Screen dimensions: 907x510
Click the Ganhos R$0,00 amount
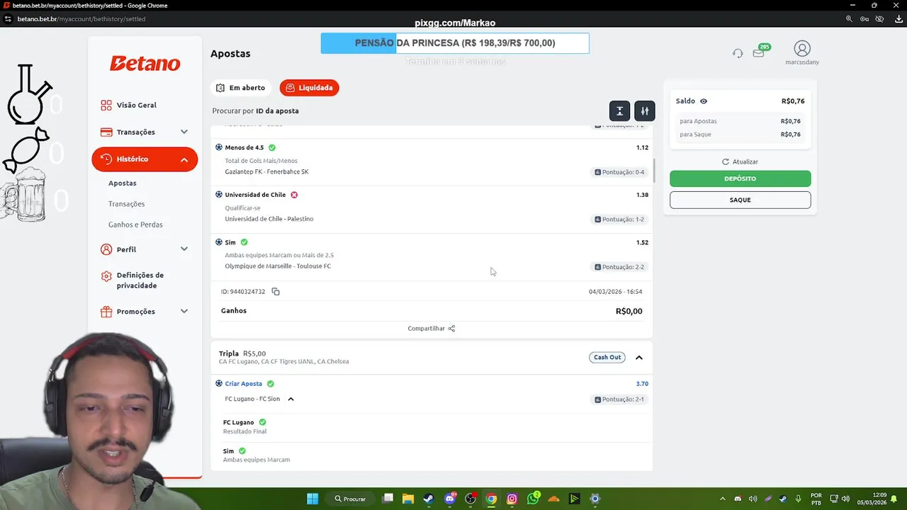pos(629,311)
